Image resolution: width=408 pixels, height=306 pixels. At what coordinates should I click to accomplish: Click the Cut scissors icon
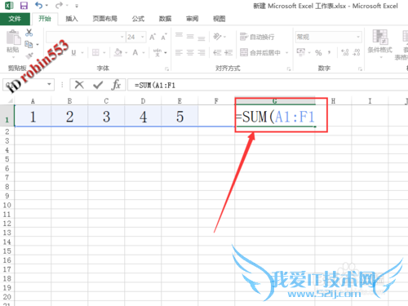[x=29, y=33]
